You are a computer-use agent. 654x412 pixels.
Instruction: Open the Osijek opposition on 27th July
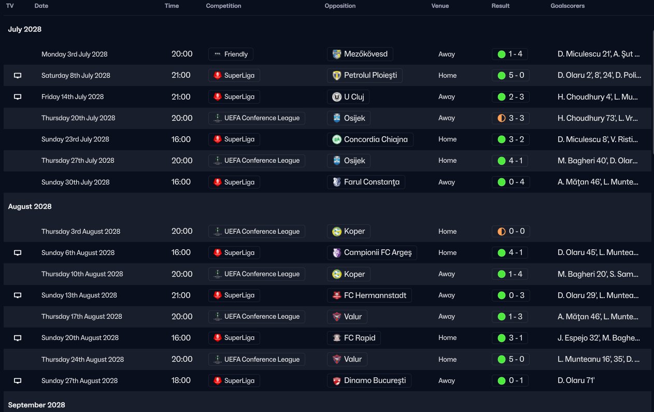[x=349, y=161]
